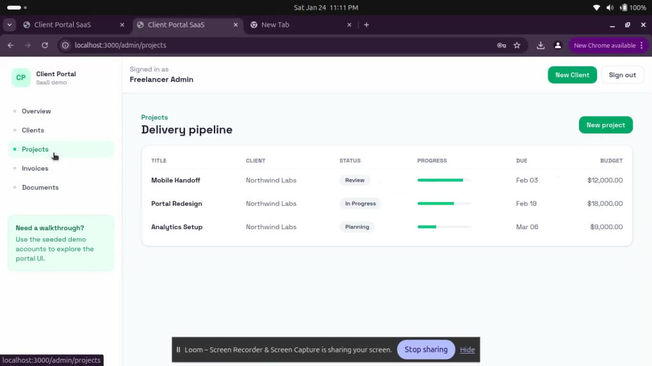Click the Need a walkthrough? card
652x366 pixels.
point(61,243)
